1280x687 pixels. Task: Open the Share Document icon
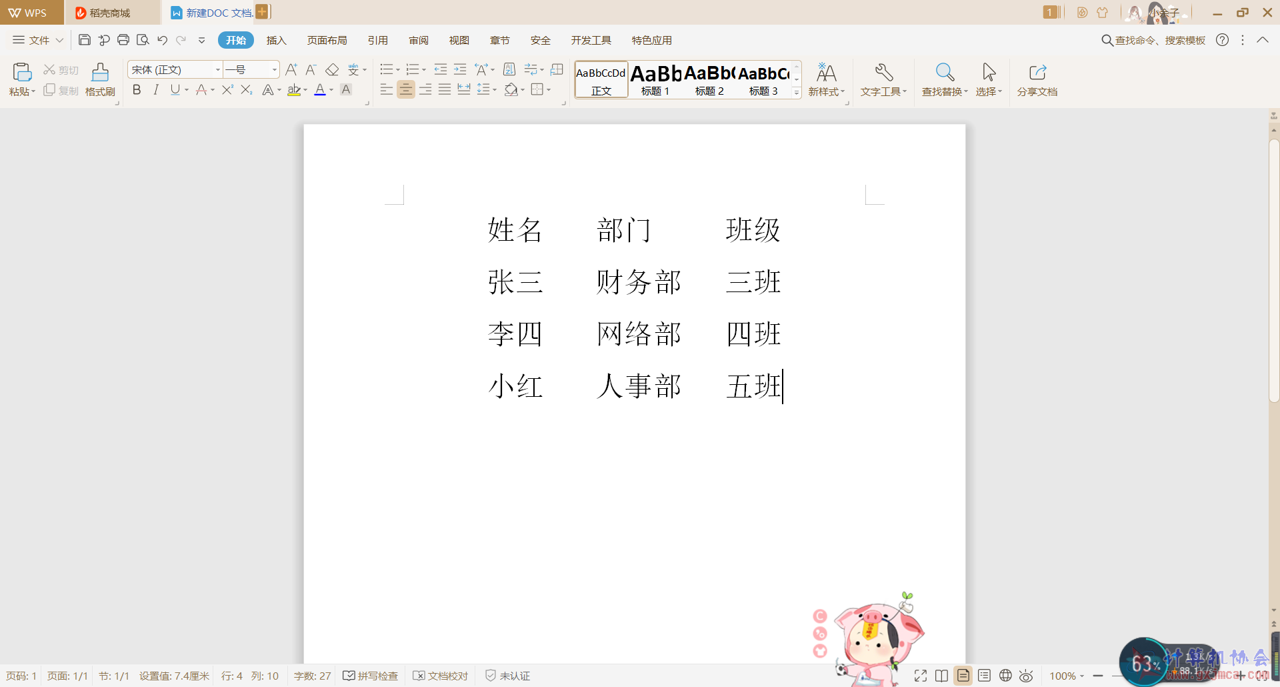[1037, 72]
